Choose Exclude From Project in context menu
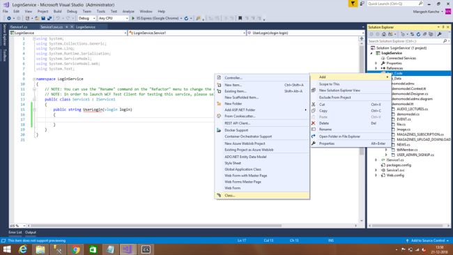Image resolution: width=453 pixels, height=255 pixels. coord(351,98)
